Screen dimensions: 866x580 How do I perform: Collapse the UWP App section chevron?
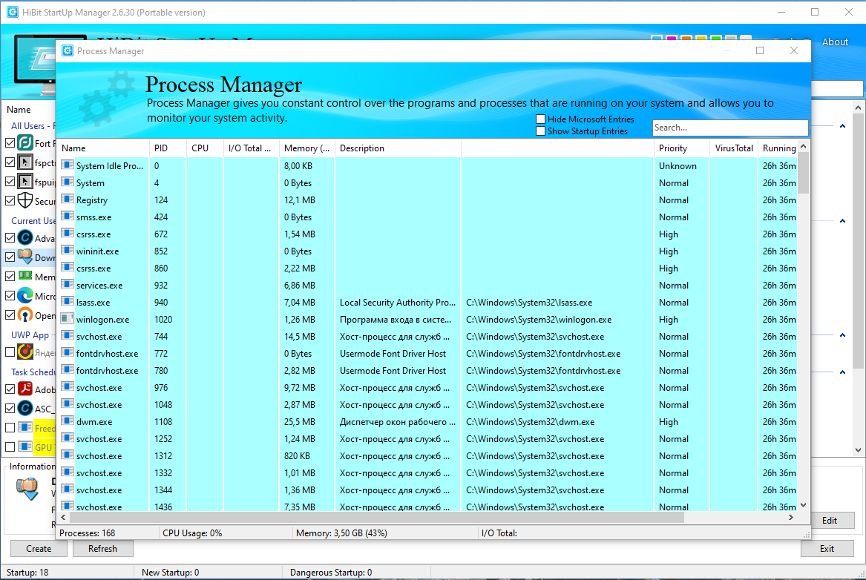[x=842, y=335]
